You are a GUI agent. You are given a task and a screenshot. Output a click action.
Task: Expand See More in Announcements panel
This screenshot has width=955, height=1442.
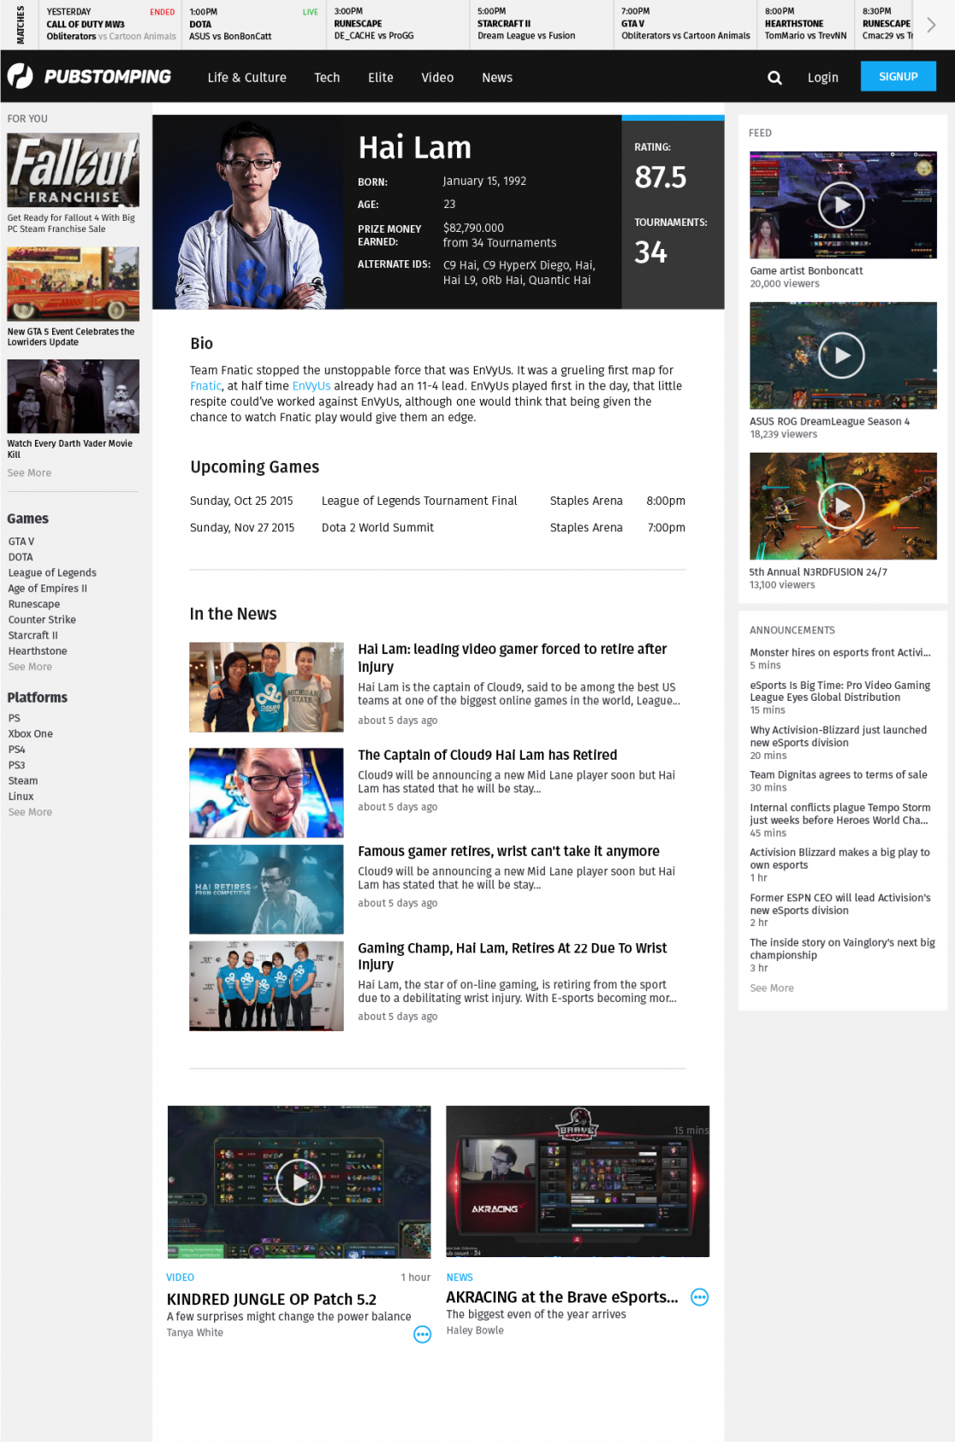click(x=771, y=988)
